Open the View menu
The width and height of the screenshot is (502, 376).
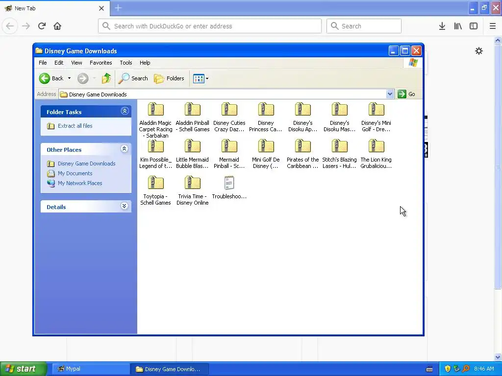pyautogui.click(x=76, y=63)
